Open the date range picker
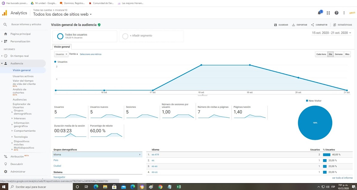Viewport: 357px width, 190px height. click(332, 33)
